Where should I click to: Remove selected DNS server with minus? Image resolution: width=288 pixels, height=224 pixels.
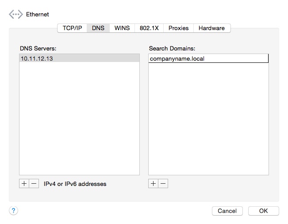pyautogui.click(x=34, y=183)
